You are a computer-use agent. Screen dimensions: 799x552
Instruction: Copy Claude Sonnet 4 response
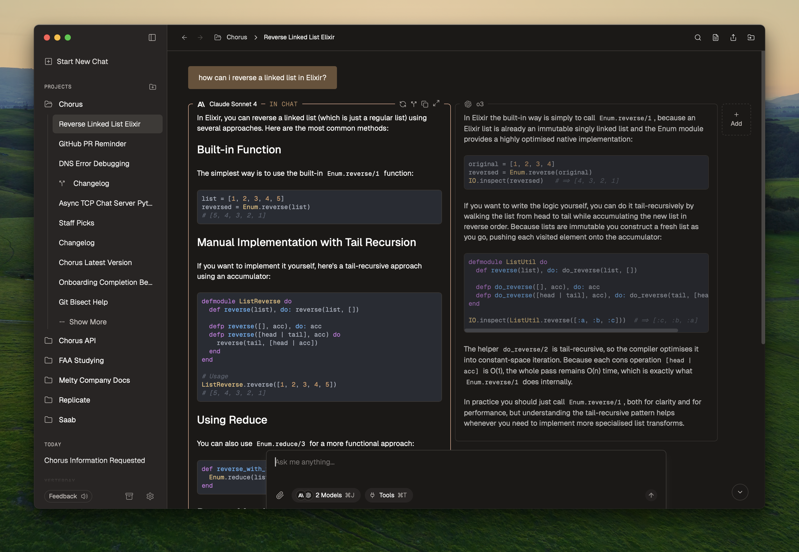point(425,104)
